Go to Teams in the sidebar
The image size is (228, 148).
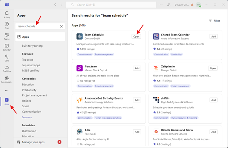click(x=7, y=36)
